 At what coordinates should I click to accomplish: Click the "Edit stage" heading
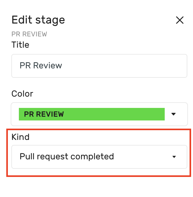pos(38,20)
